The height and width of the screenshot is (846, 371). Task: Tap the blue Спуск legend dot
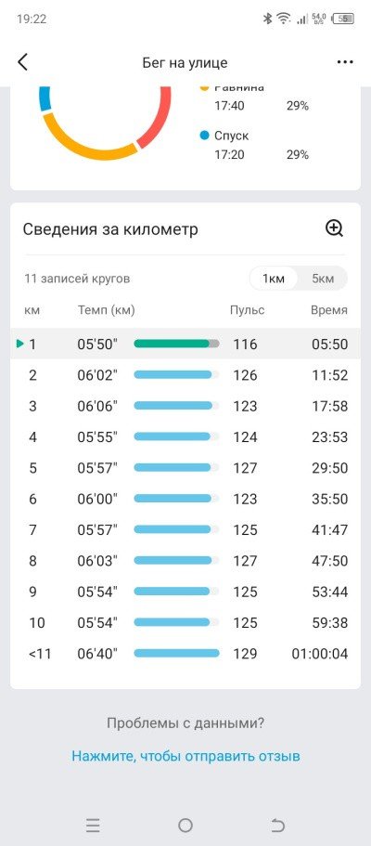pos(204,136)
